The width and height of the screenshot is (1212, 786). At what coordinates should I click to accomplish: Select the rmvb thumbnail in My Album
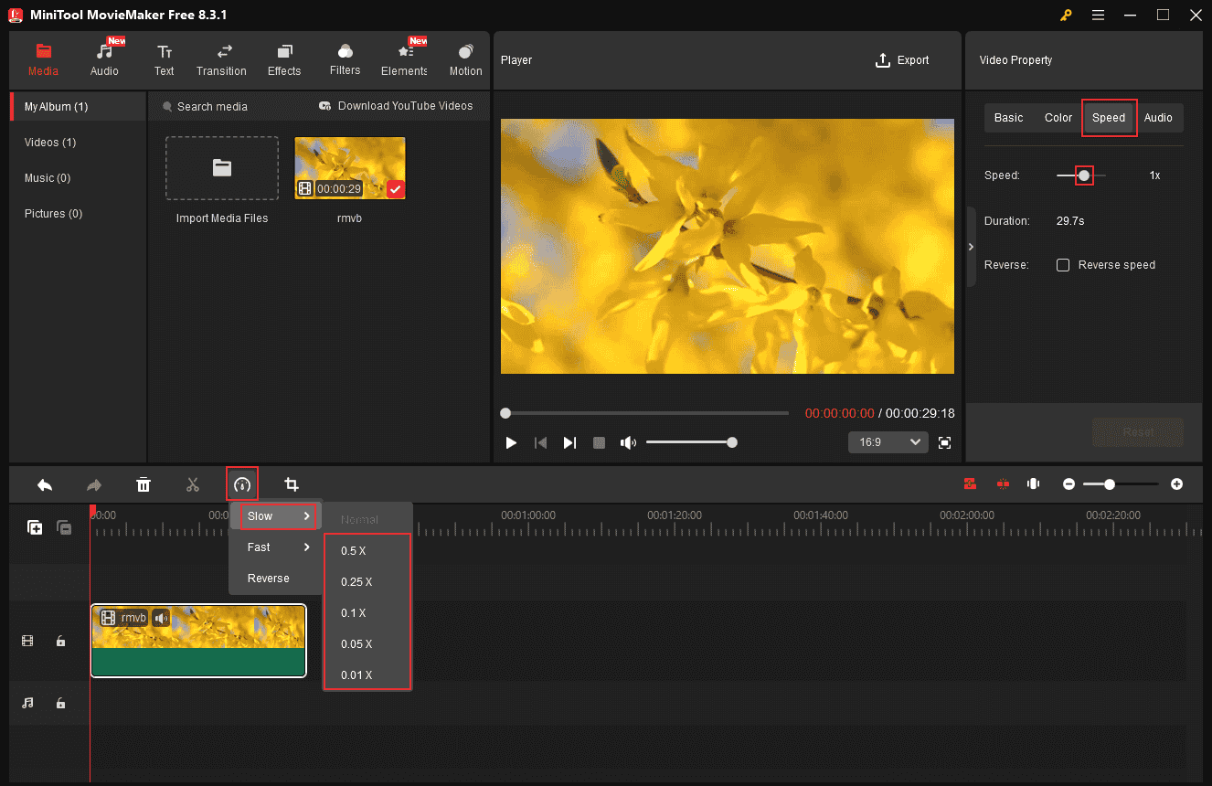tap(350, 167)
